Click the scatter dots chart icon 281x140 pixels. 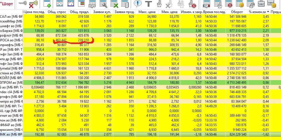tap(71, 3)
